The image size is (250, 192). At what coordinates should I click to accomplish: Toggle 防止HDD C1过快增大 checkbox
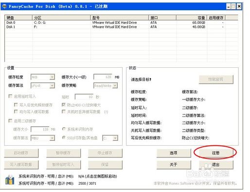click(64, 105)
